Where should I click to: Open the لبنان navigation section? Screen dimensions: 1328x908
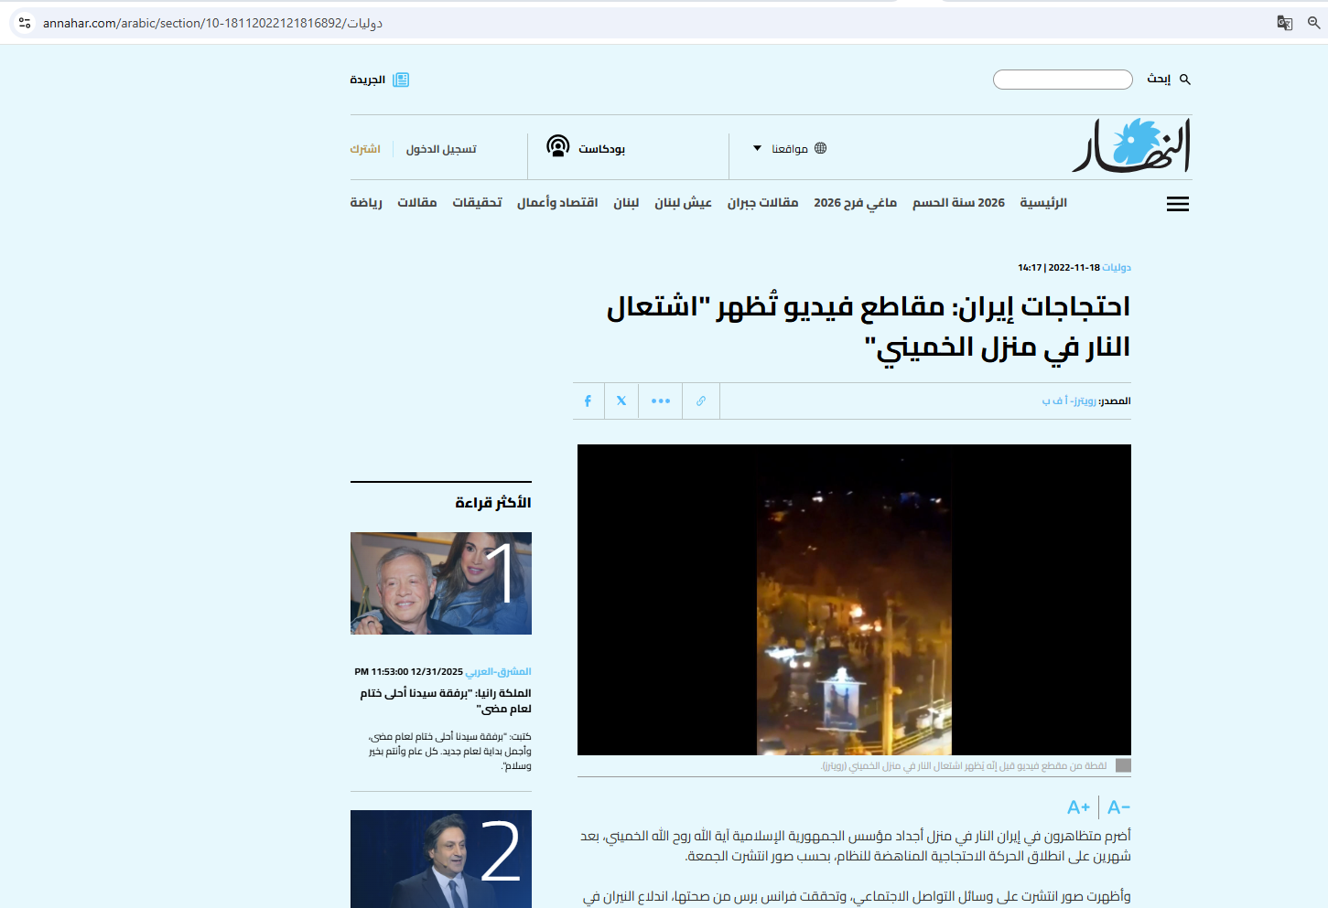626,203
